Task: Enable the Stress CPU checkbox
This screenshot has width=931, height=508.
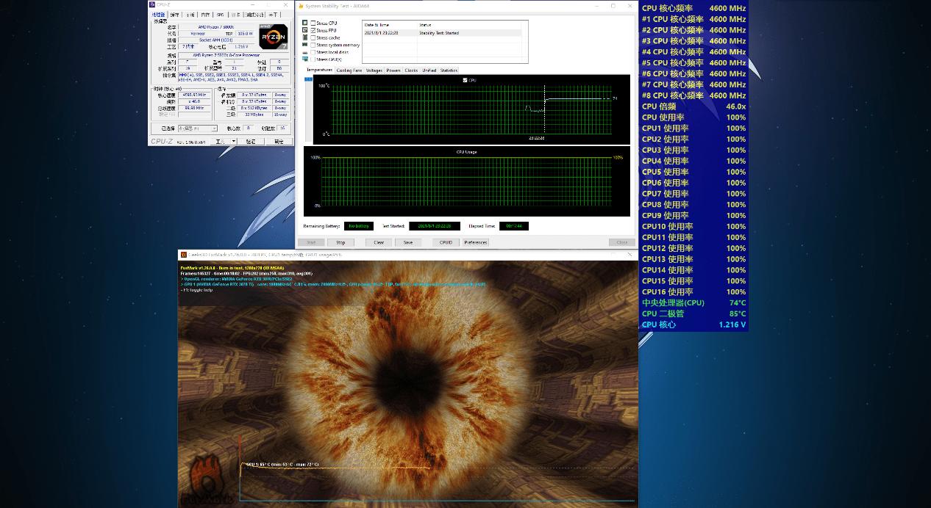Action: (313, 23)
